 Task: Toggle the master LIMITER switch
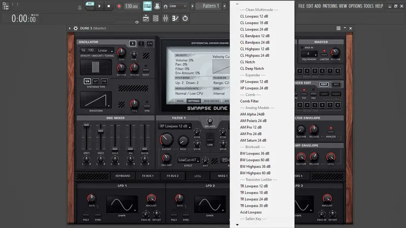coord(324,55)
